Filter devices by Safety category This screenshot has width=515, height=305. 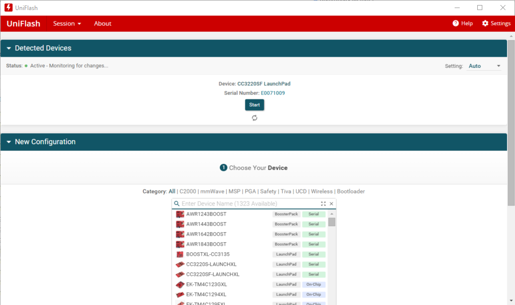click(268, 191)
